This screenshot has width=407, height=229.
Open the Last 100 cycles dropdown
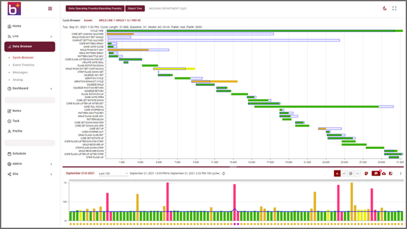click(x=113, y=174)
